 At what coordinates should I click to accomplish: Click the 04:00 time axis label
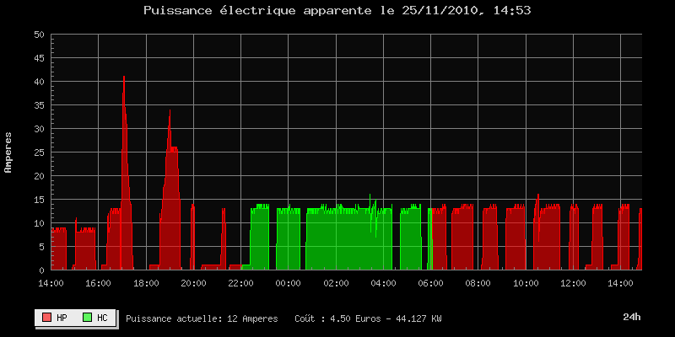pos(383,283)
